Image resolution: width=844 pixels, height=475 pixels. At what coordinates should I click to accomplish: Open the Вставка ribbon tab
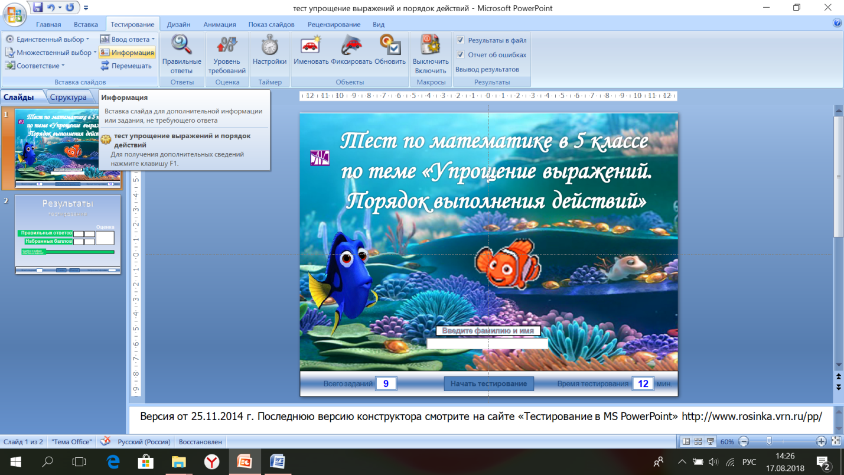coord(86,24)
